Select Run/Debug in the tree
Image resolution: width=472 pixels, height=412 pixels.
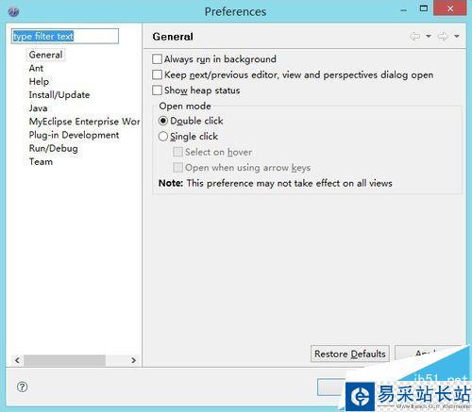(54, 148)
